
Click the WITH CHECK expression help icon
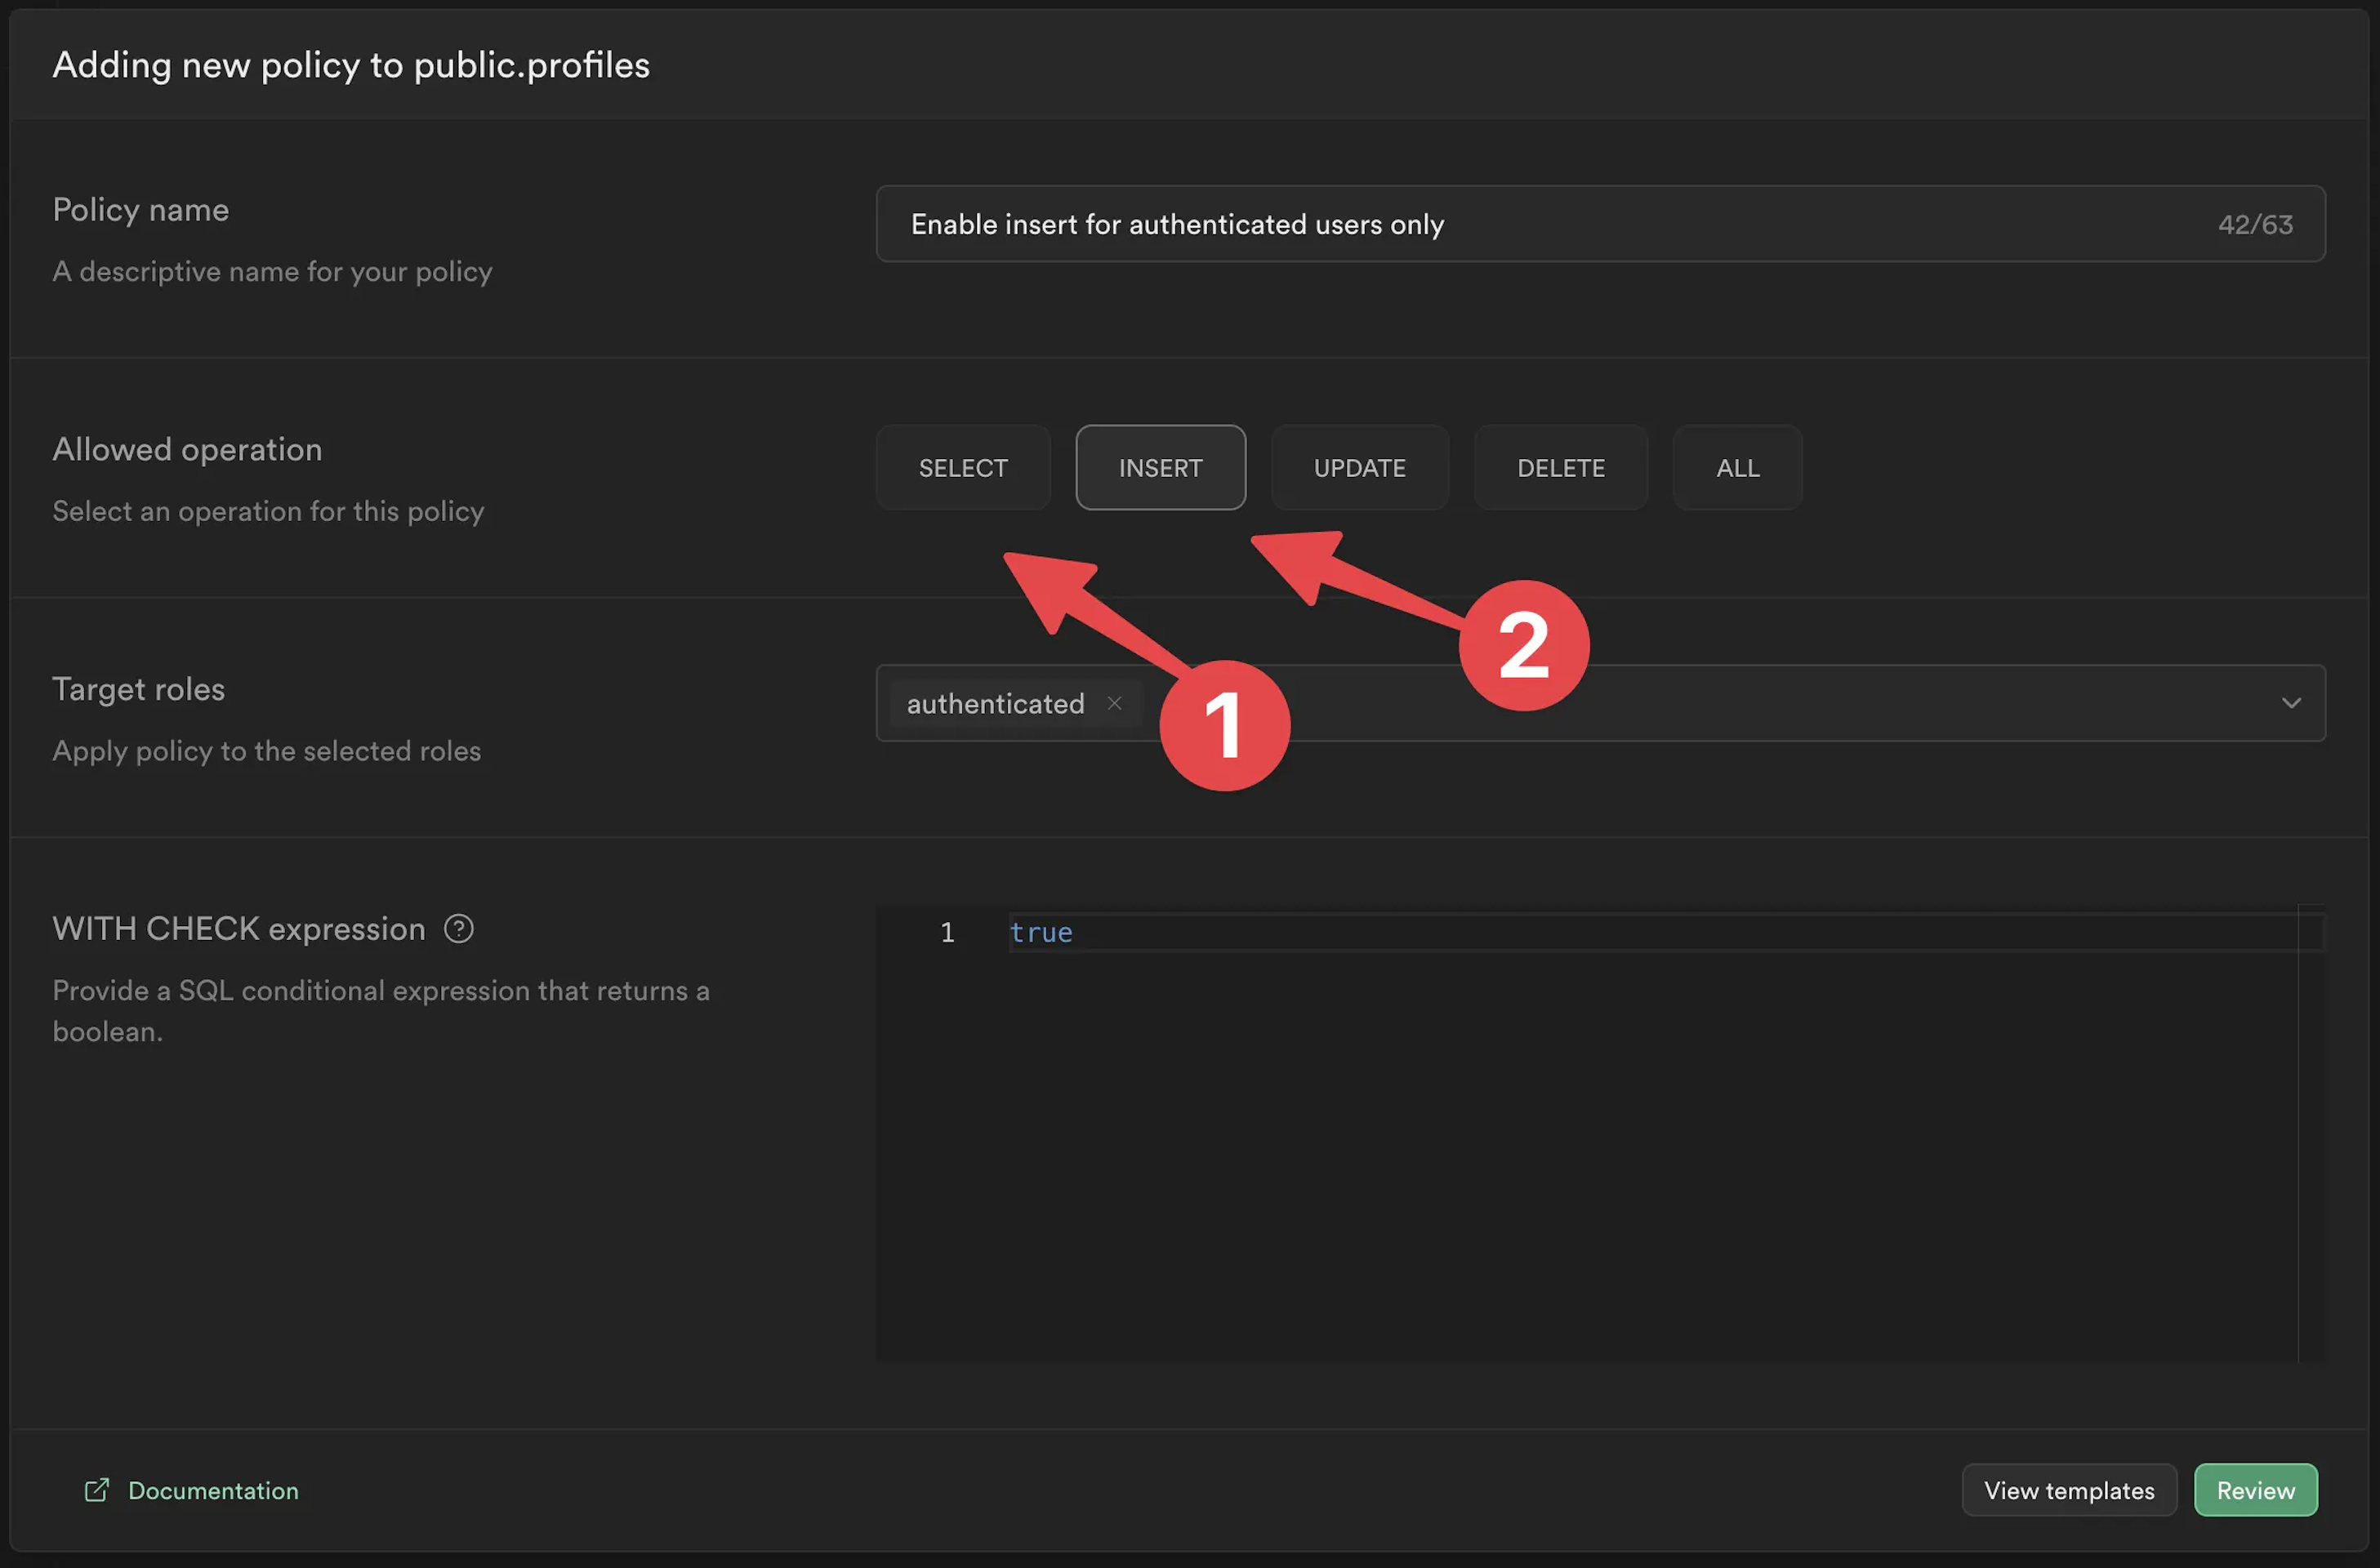point(459,929)
